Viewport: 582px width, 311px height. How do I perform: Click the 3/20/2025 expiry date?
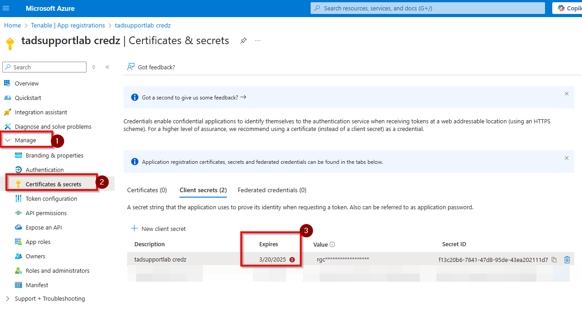pos(273,259)
